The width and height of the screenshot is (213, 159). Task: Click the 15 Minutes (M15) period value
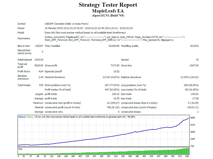(x=89, y=28)
